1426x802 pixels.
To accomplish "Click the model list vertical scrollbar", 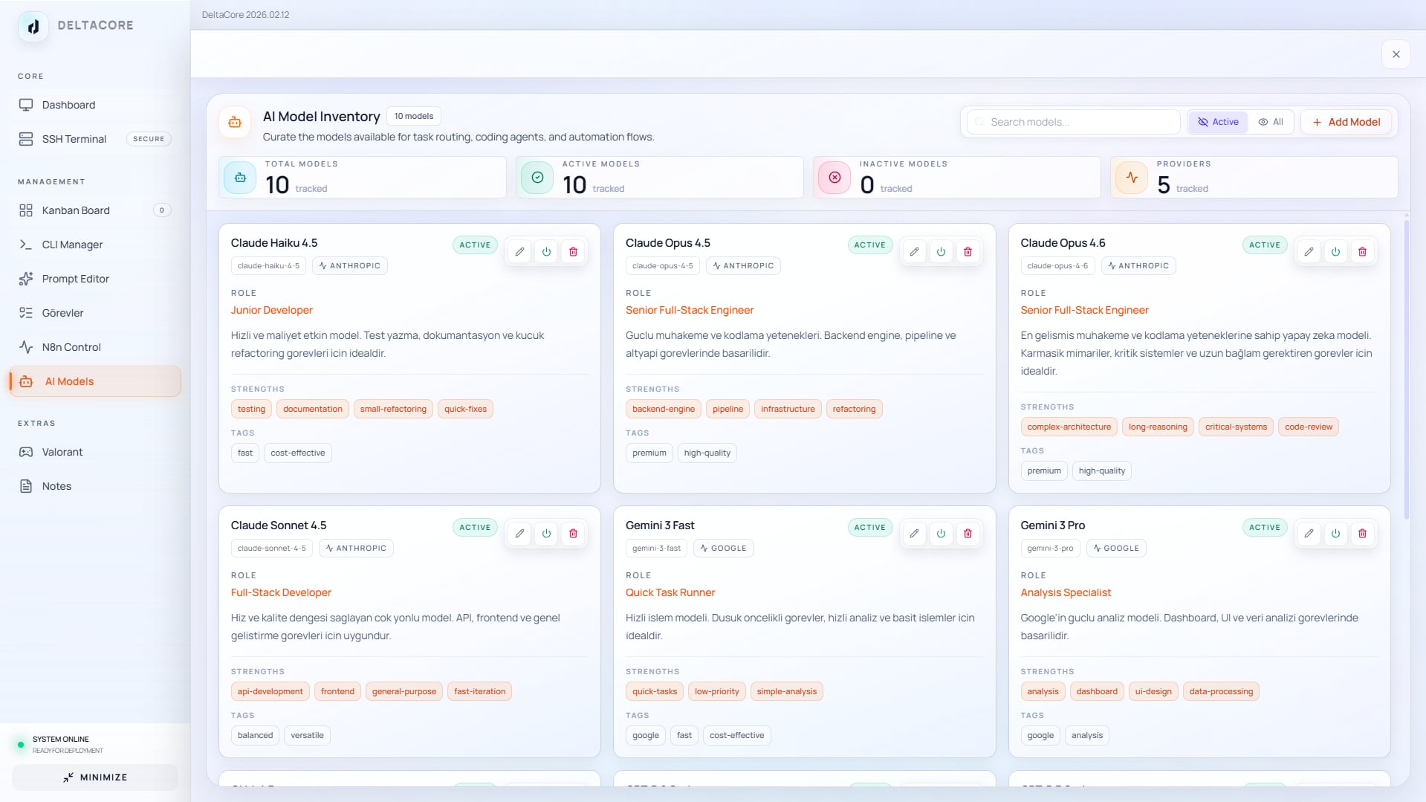I will [1406, 368].
